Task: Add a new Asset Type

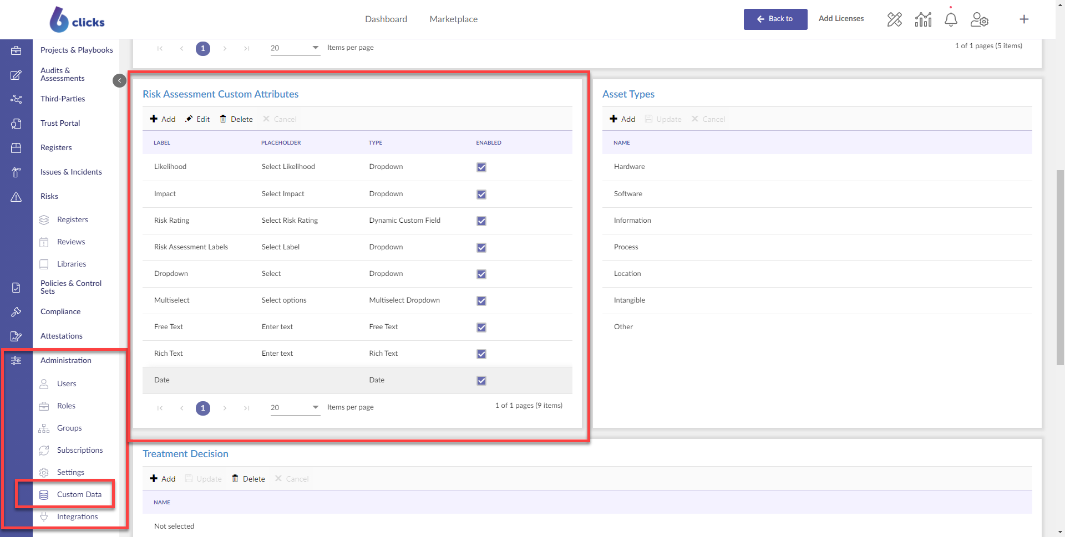Action: point(622,119)
